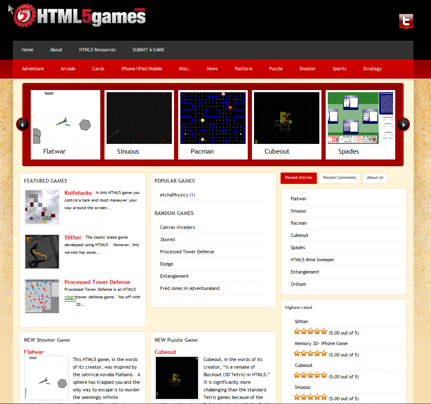Click Cubeout image in NEW Puzzle Game
This screenshot has width=431, height=404.
(x=177, y=378)
